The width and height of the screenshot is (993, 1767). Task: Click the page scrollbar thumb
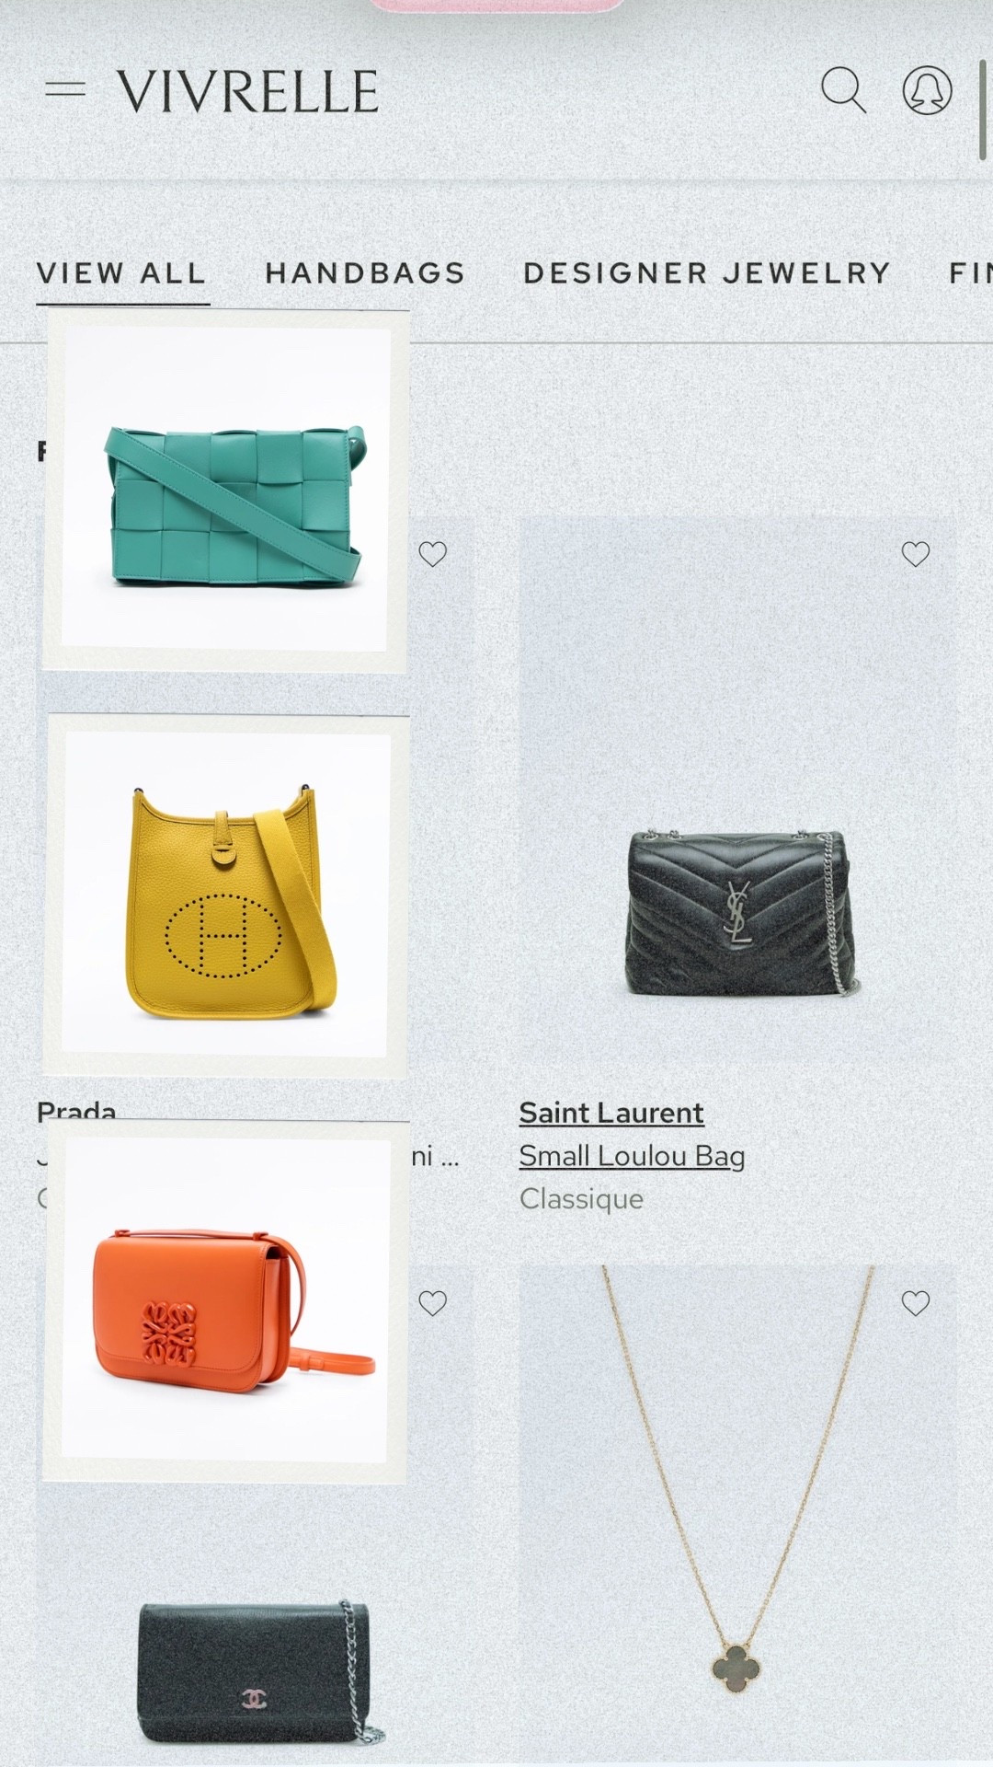click(x=983, y=112)
